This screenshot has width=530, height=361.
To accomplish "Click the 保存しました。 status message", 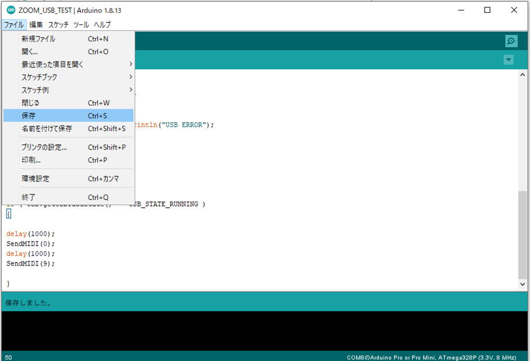I will [x=29, y=303].
